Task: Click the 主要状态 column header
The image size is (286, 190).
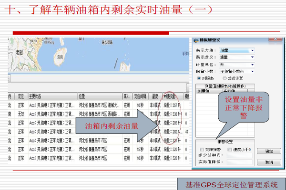Action: pyautogui.click(x=38, y=96)
